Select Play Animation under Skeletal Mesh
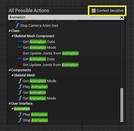 click(35, 87)
